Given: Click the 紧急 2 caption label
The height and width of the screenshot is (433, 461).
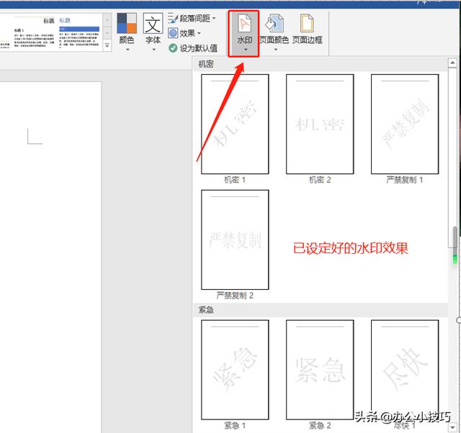Looking at the screenshot, I should (320, 425).
